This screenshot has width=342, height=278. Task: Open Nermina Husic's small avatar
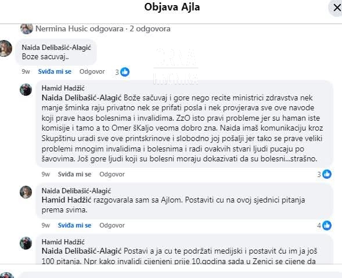26,28
